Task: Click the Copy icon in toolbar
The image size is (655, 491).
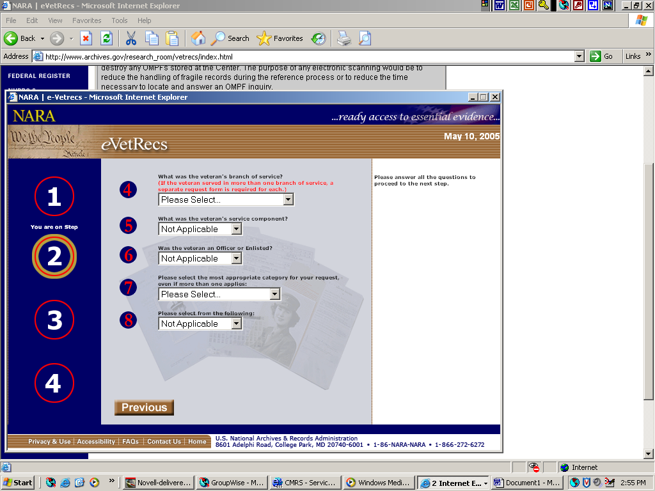Action: click(152, 38)
